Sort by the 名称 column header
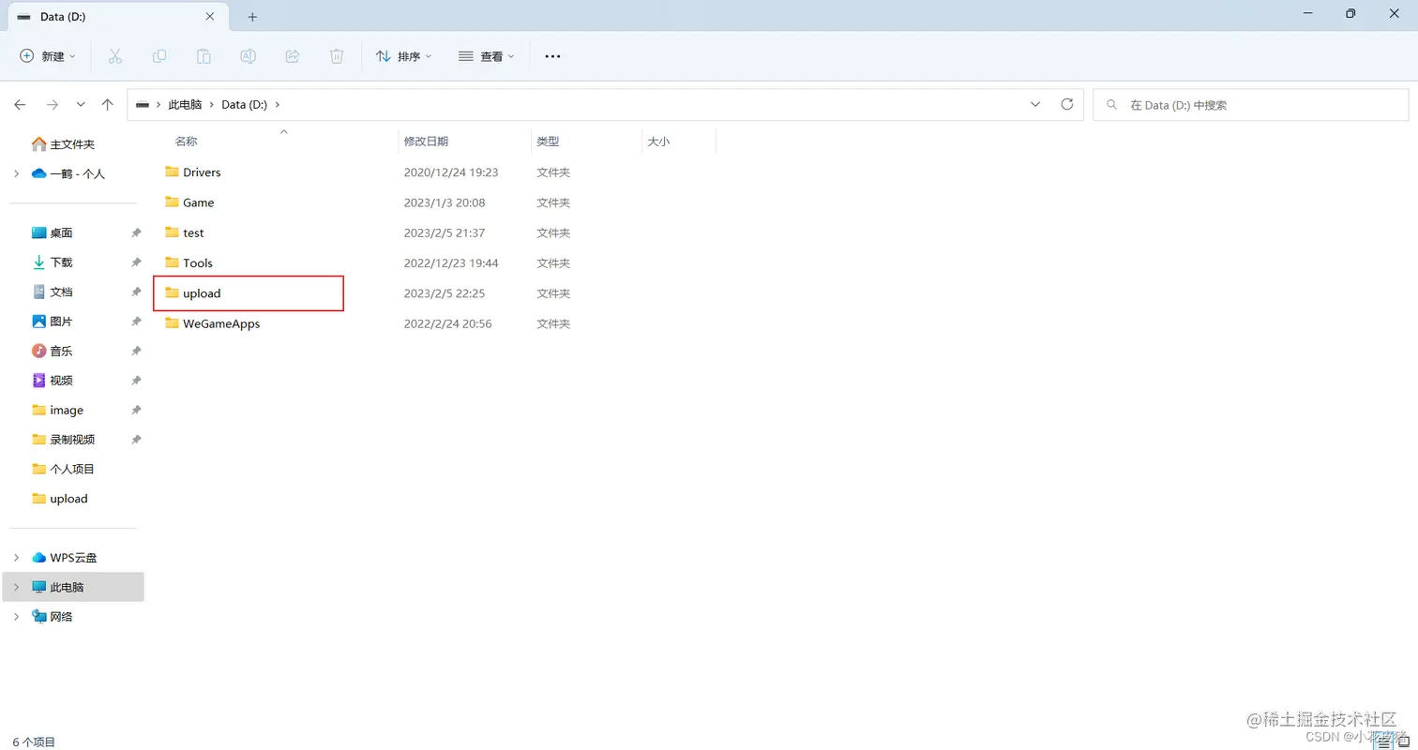Image resolution: width=1418 pixels, height=750 pixels. point(186,142)
